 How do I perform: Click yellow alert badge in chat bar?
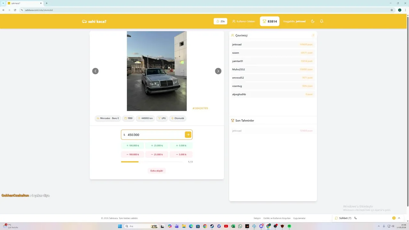pos(394,218)
